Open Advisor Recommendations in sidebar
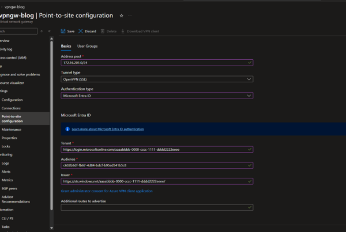 coord(16,199)
